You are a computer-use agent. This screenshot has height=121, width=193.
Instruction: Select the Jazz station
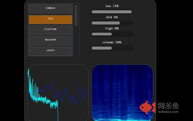tap(50, 19)
